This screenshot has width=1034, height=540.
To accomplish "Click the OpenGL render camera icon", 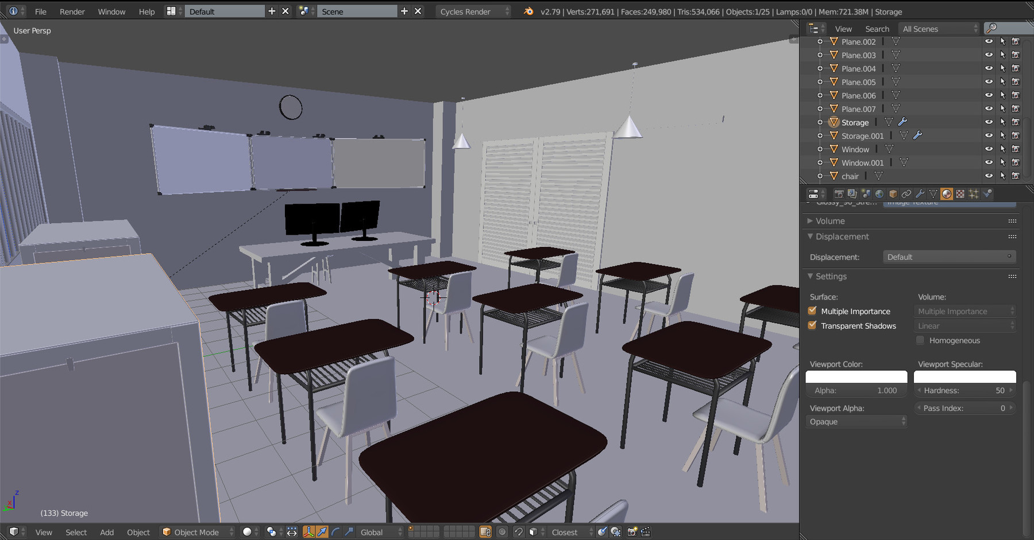I will [631, 532].
